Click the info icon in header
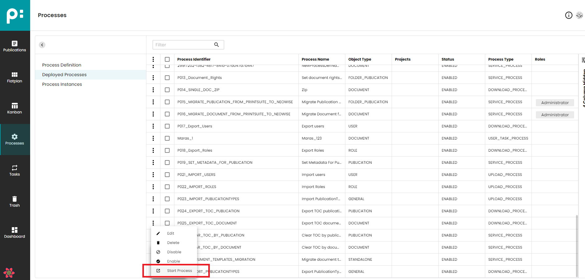585x280 pixels. [x=569, y=15]
